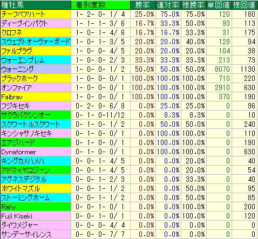Click record 1- 2- 0- 1/ 4

click(x=100, y=14)
